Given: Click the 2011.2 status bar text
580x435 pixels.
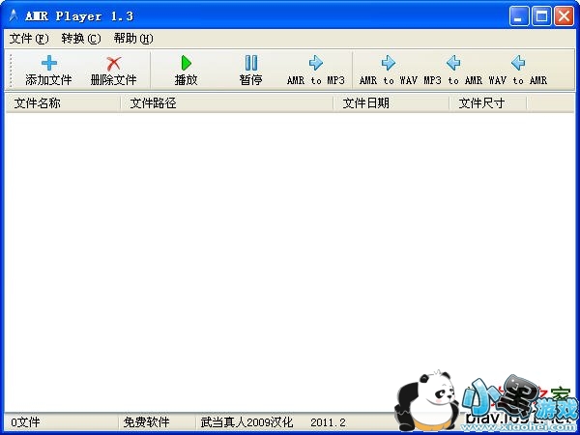Looking at the screenshot, I should click(x=328, y=422).
